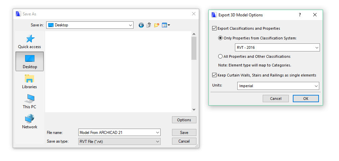Create a new folder icon
The height and width of the screenshot is (161, 339).
coord(157,25)
